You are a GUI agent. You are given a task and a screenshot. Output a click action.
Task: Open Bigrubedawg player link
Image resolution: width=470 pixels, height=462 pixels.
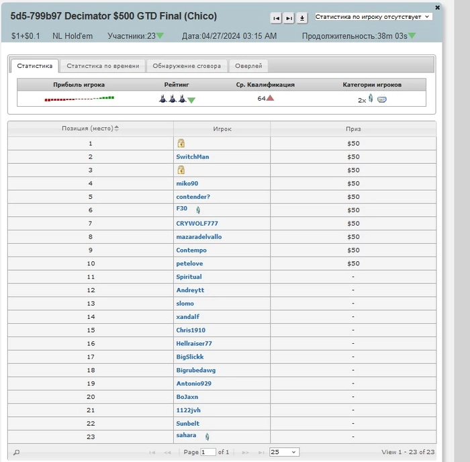196,370
